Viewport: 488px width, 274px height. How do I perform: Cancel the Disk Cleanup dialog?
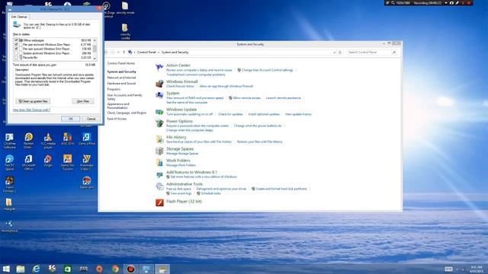click(x=91, y=119)
